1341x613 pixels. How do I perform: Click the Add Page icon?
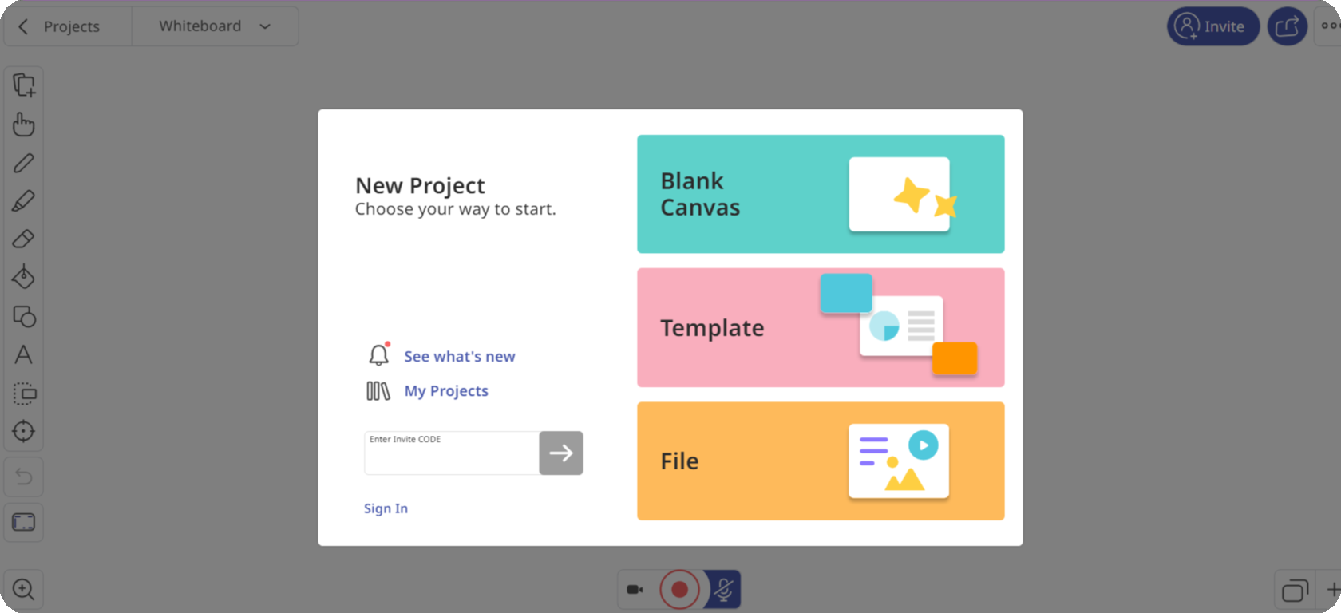point(24,85)
